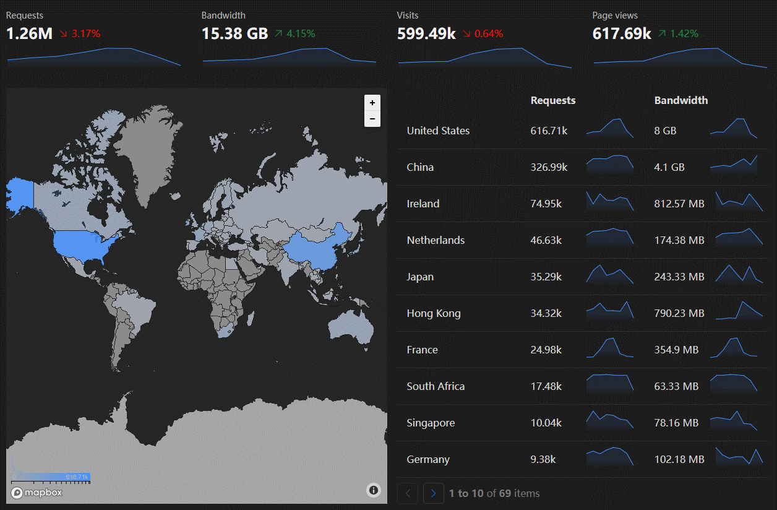
Task: Click the Requests sparkline chart card
Action: pos(93,56)
